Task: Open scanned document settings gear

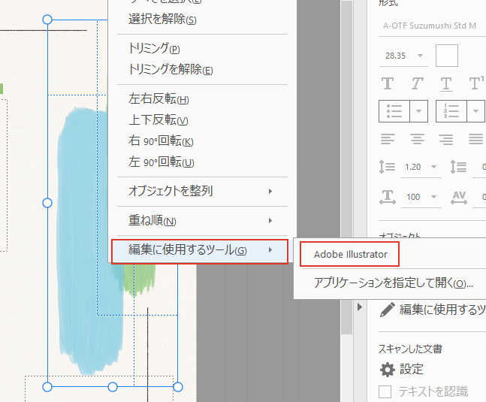Action: click(x=387, y=370)
